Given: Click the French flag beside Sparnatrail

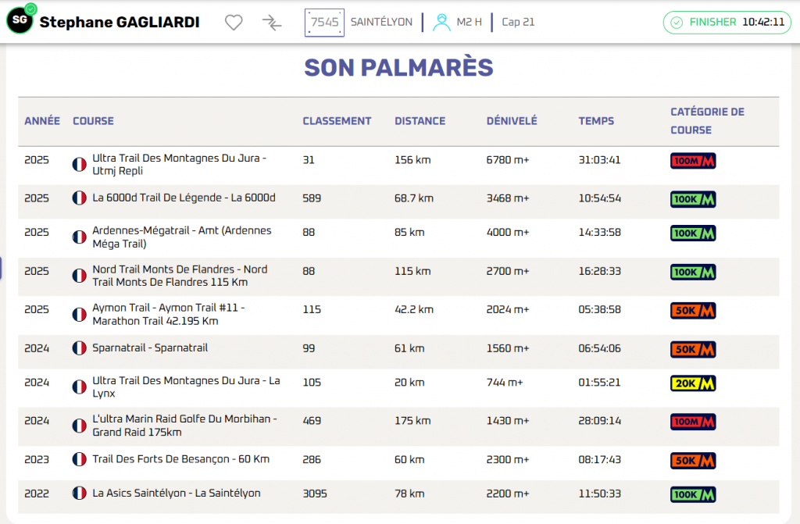Looking at the screenshot, I should point(79,348).
